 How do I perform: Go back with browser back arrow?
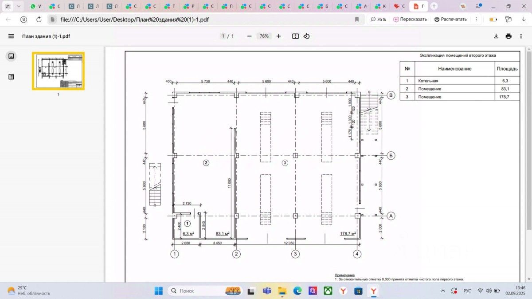click(x=8, y=20)
